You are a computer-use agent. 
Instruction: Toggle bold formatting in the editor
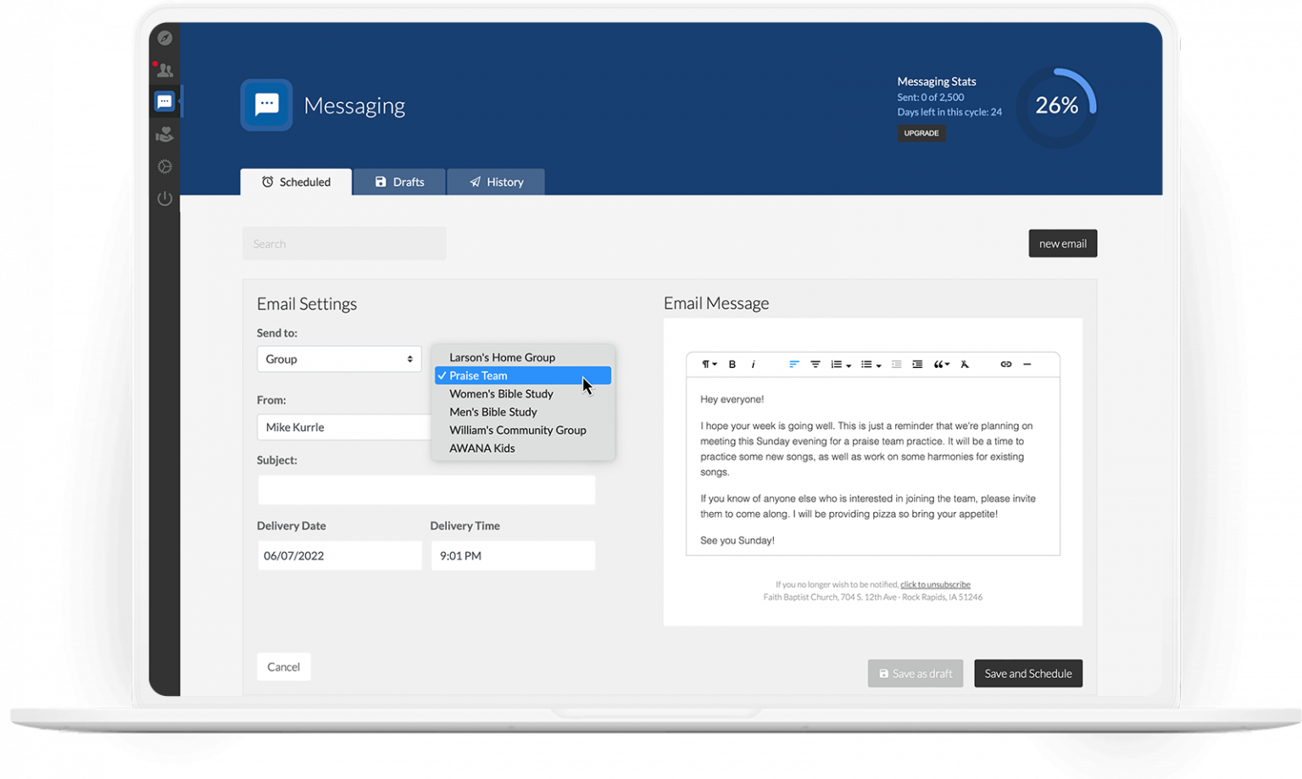pyautogui.click(x=732, y=364)
